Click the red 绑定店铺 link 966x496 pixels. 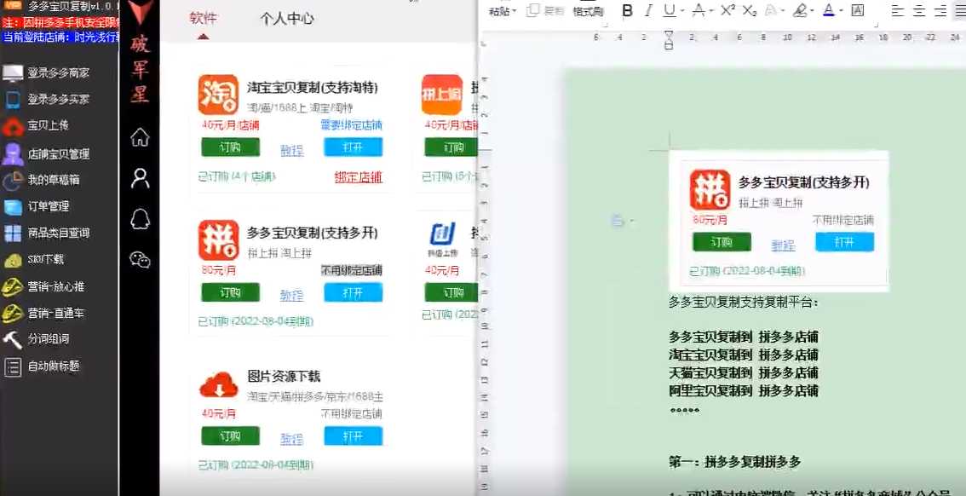(359, 177)
